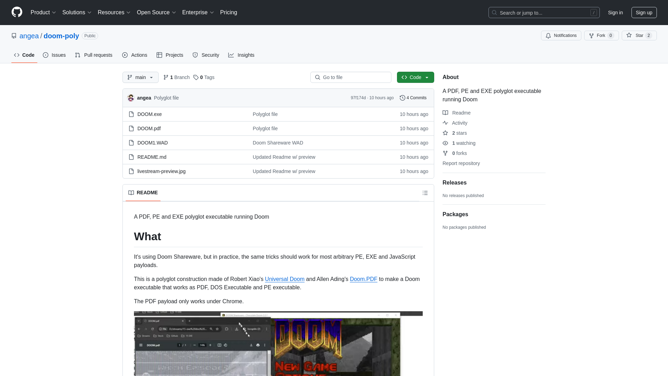Open the angea owner link
This screenshot has height=376, width=668.
29,36
